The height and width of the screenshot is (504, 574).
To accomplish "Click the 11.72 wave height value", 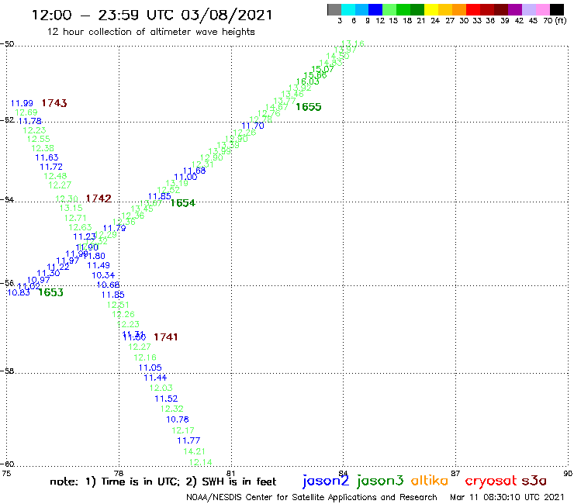I will pos(51,167).
